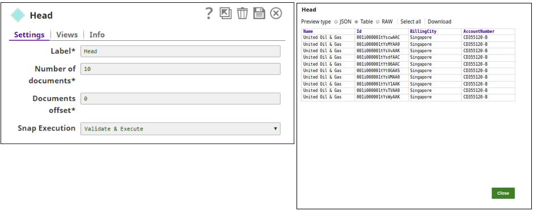533x211 pixels.
Task: Close the Head preview window
Action: (x=503, y=193)
